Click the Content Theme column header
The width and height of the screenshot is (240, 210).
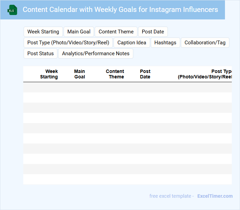click(x=115, y=74)
